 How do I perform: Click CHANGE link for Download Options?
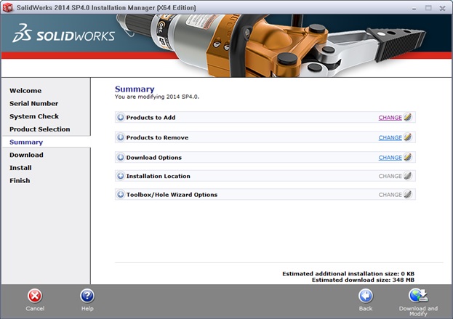pyautogui.click(x=390, y=157)
